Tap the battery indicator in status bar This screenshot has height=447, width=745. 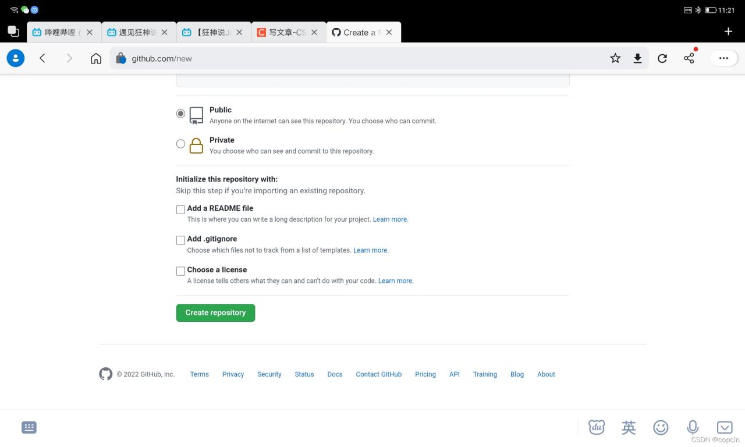click(710, 10)
